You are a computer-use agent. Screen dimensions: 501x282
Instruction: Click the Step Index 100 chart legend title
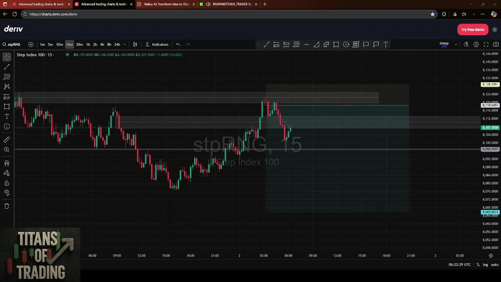click(x=34, y=55)
